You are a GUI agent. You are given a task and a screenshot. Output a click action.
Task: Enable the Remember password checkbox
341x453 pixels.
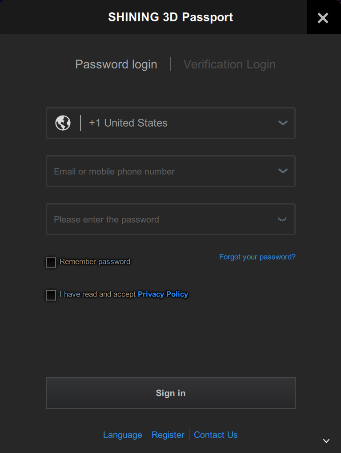click(x=51, y=262)
